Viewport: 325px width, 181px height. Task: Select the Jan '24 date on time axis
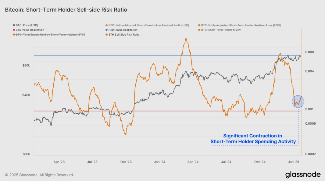tap(159, 162)
